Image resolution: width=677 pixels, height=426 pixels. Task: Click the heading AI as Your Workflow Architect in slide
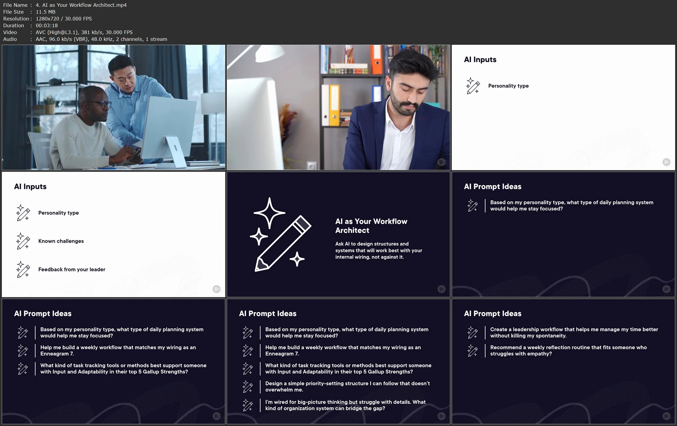coord(371,226)
